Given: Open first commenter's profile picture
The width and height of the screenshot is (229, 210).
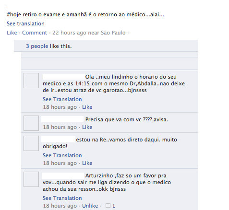Looking at the screenshot, I should pos(31,81).
